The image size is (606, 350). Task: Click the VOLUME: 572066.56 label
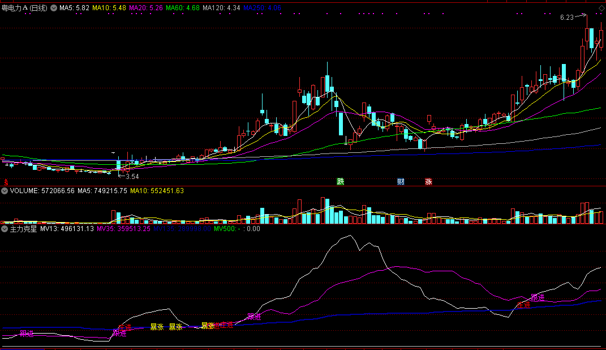coord(42,191)
